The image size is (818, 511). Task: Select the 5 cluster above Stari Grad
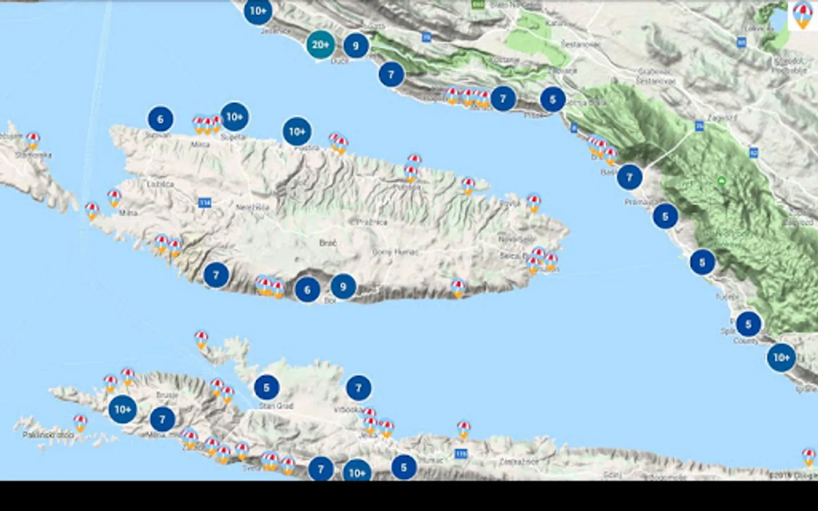pyautogui.click(x=266, y=388)
